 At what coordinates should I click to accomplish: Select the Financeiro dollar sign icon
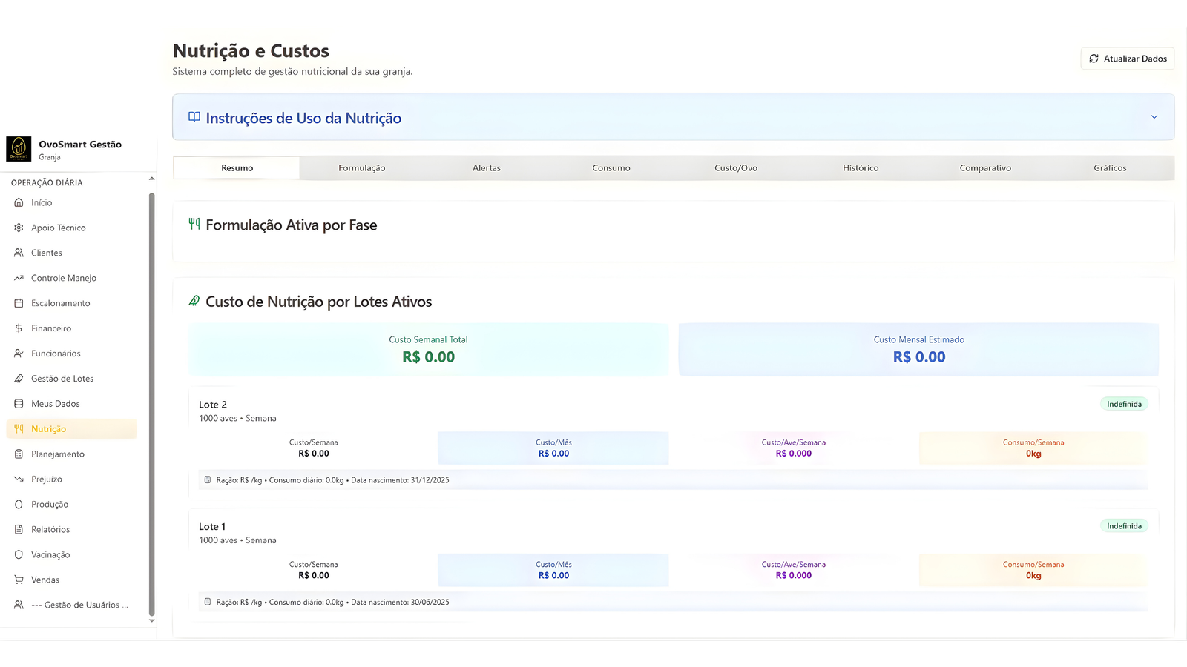(x=19, y=328)
